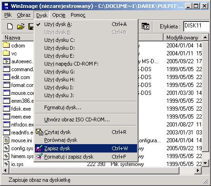211x186 pixels.
Task: Click the vc folder icon
Action: 6,53
